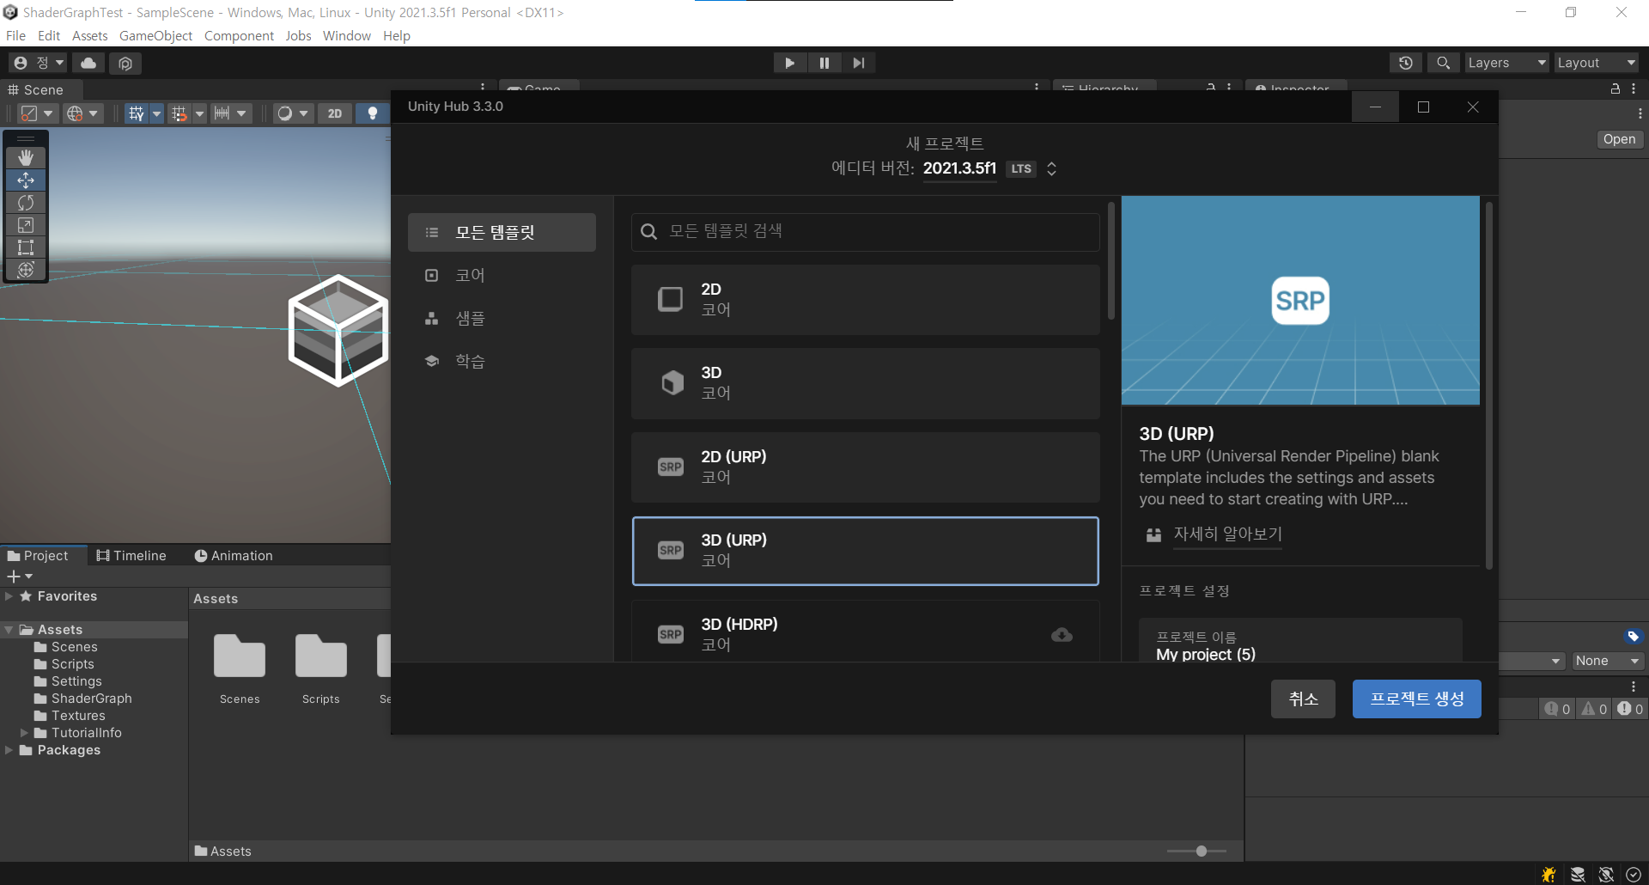The image size is (1649, 885).
Task: Select 코어 category in Unity Hub
Action: tap(502, 276)
